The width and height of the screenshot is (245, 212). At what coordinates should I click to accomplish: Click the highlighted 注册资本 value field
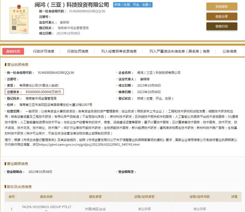(x=34, y=92)
